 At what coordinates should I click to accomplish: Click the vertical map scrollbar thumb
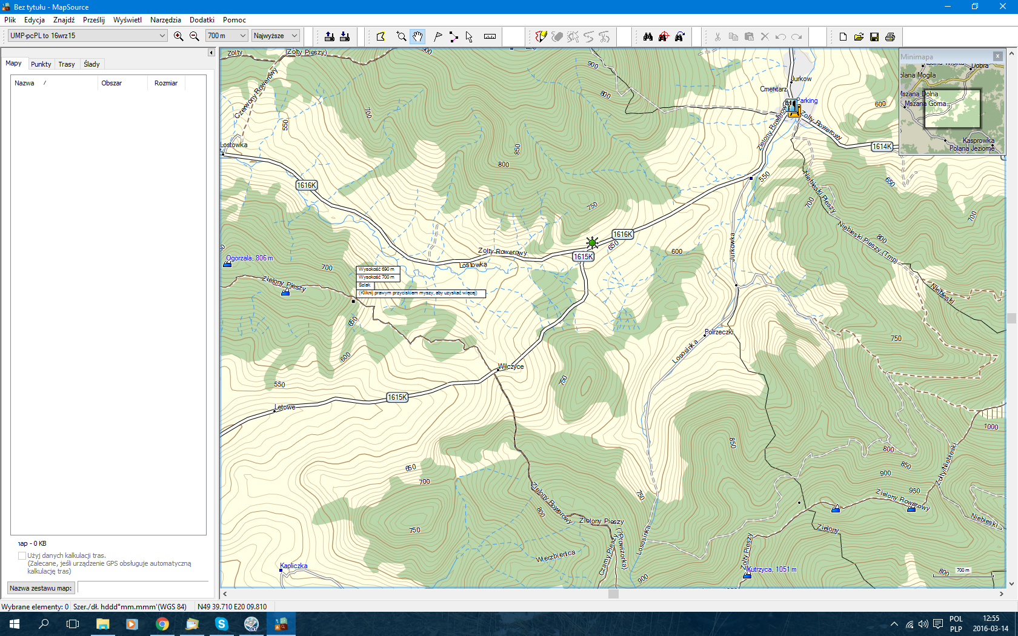click(x=1011, y=319)
